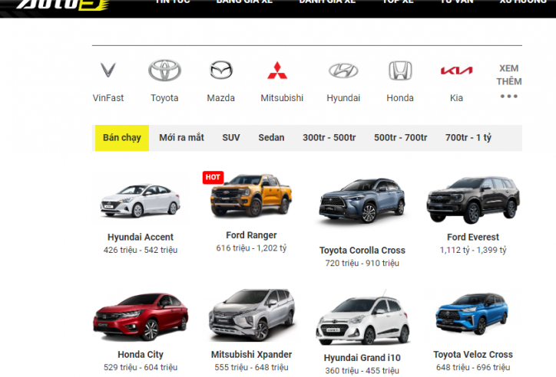Click the Toyota brand name label

point(164,98)
